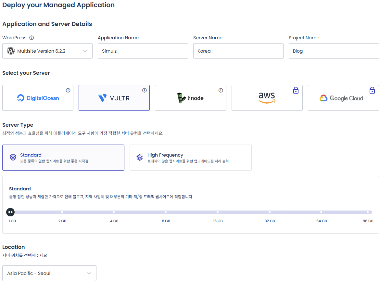
Task: Click the WordPress logo in version dropdown
Action: pos(11,51)
